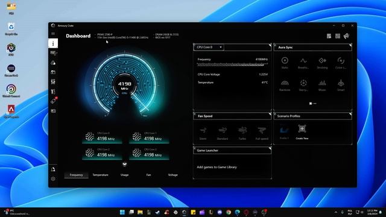
Task: Open the Tools wrench icon in sidebar
Action: pos(53,92)
